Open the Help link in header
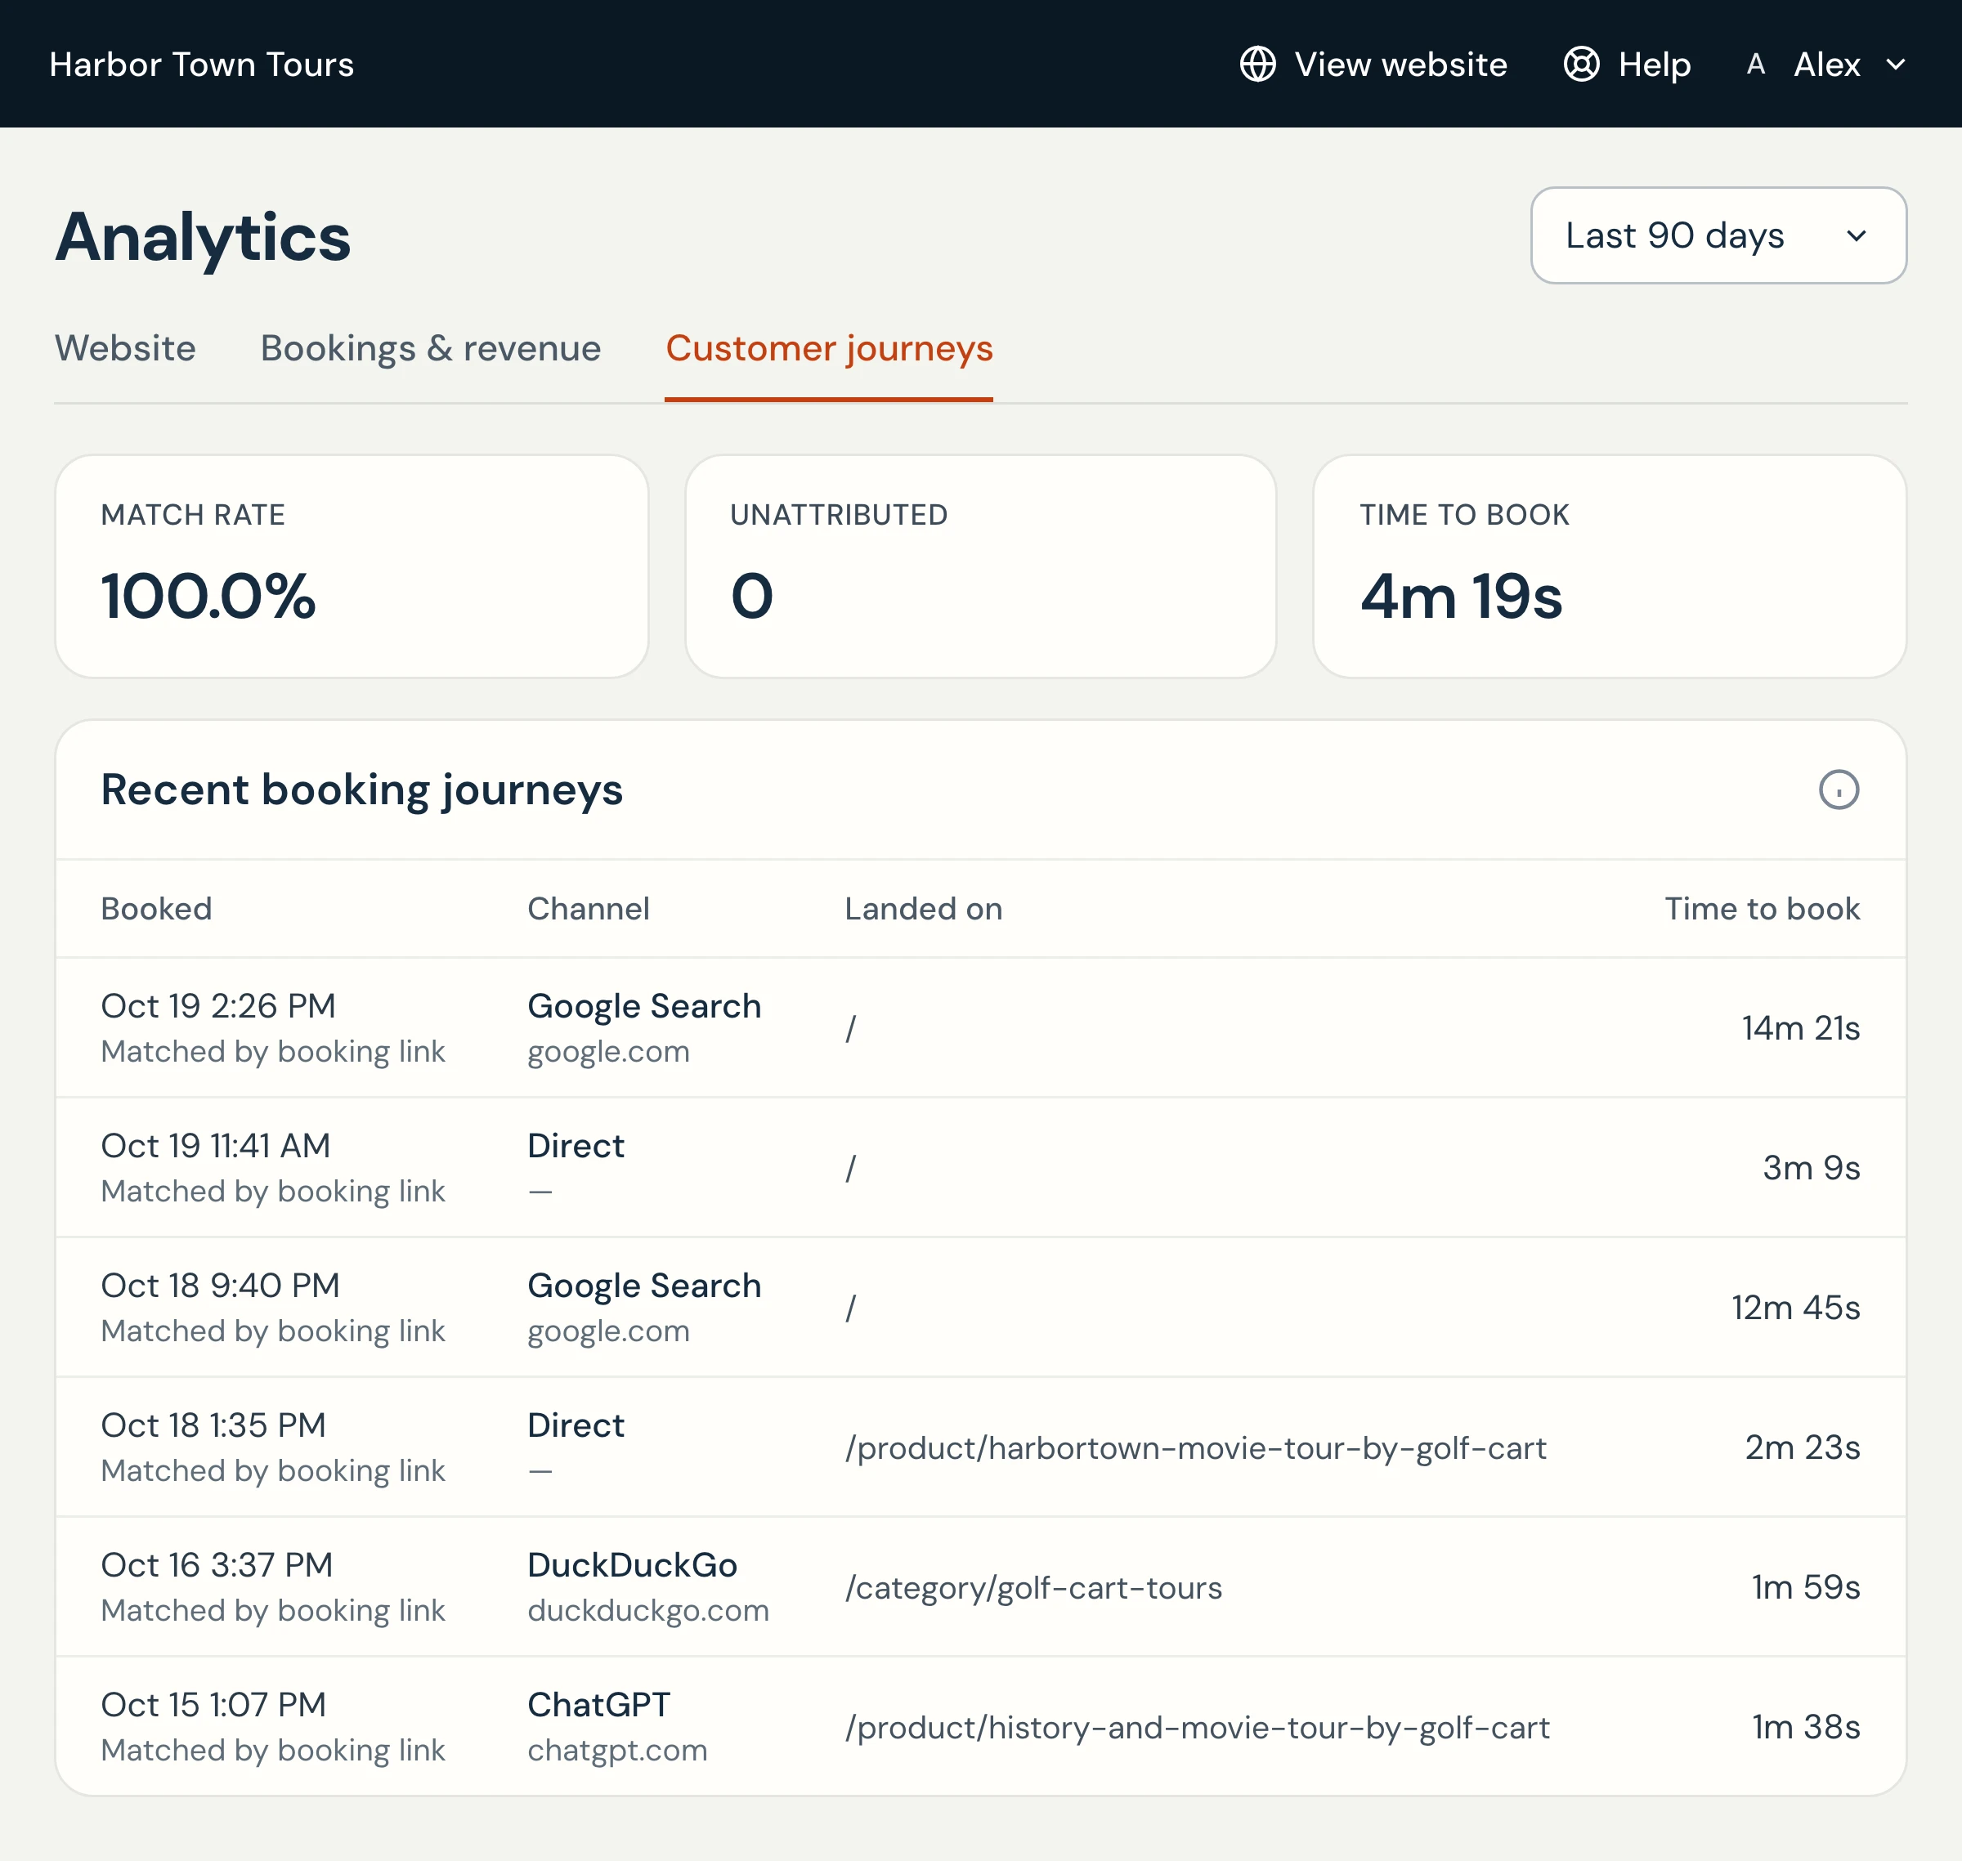1962x1861 pixels. (1627, 65)
